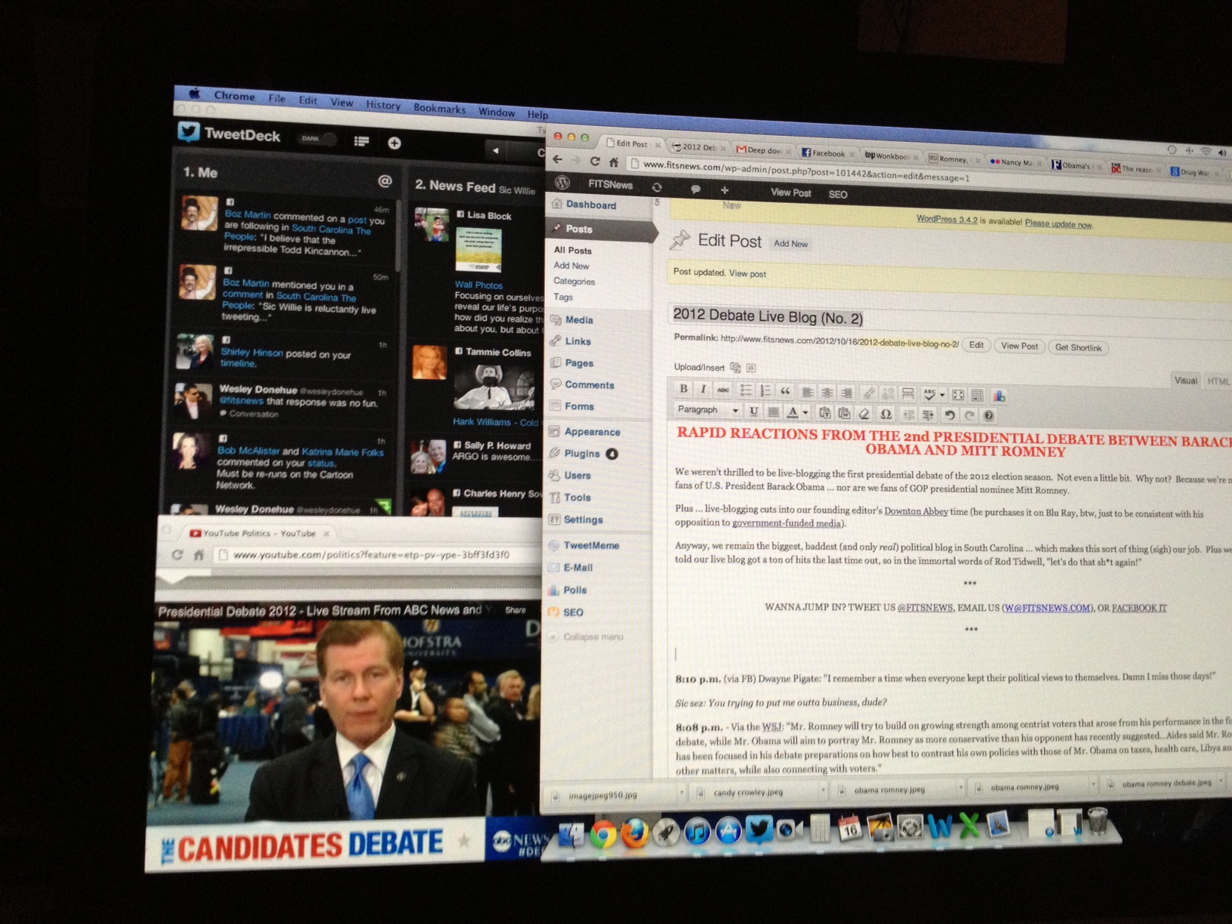Click the post title input field

tap(906, 318)
